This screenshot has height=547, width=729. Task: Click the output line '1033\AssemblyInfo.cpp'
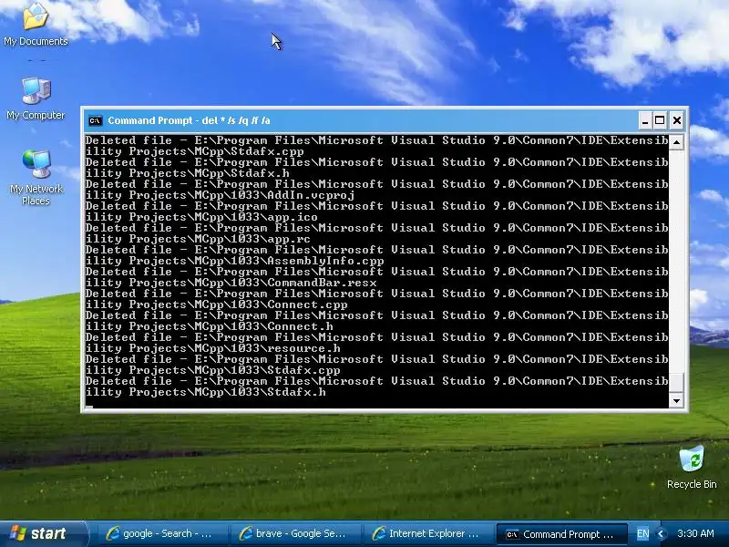(235, 261)
